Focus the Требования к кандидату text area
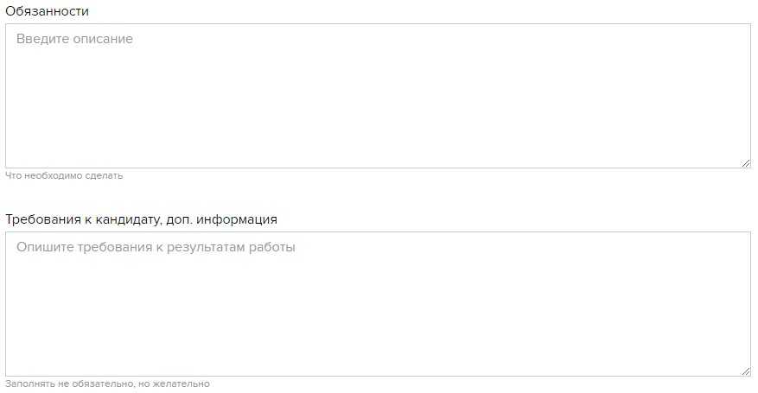This screenshot has width=758, height=393. (378, 304)
